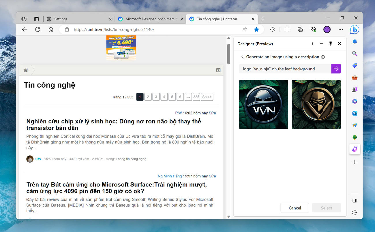Image resolution: width=375 pixels, height=232 pixels.
Task: Go to page 2 of the list
Action: (148, 97)
